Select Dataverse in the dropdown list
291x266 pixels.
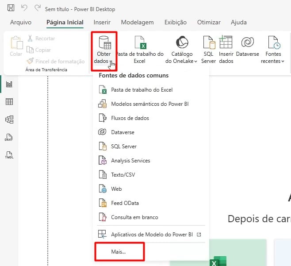pos(151,132)
